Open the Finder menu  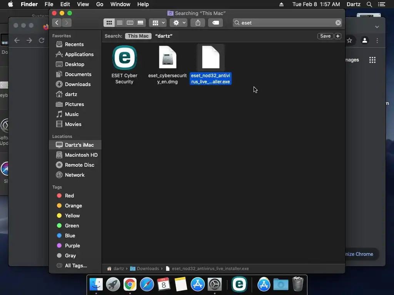pyautogui.click(x=29, y=4)
